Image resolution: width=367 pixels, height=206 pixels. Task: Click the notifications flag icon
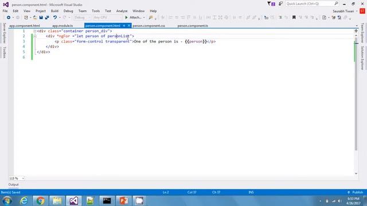(x=271, y=4)
